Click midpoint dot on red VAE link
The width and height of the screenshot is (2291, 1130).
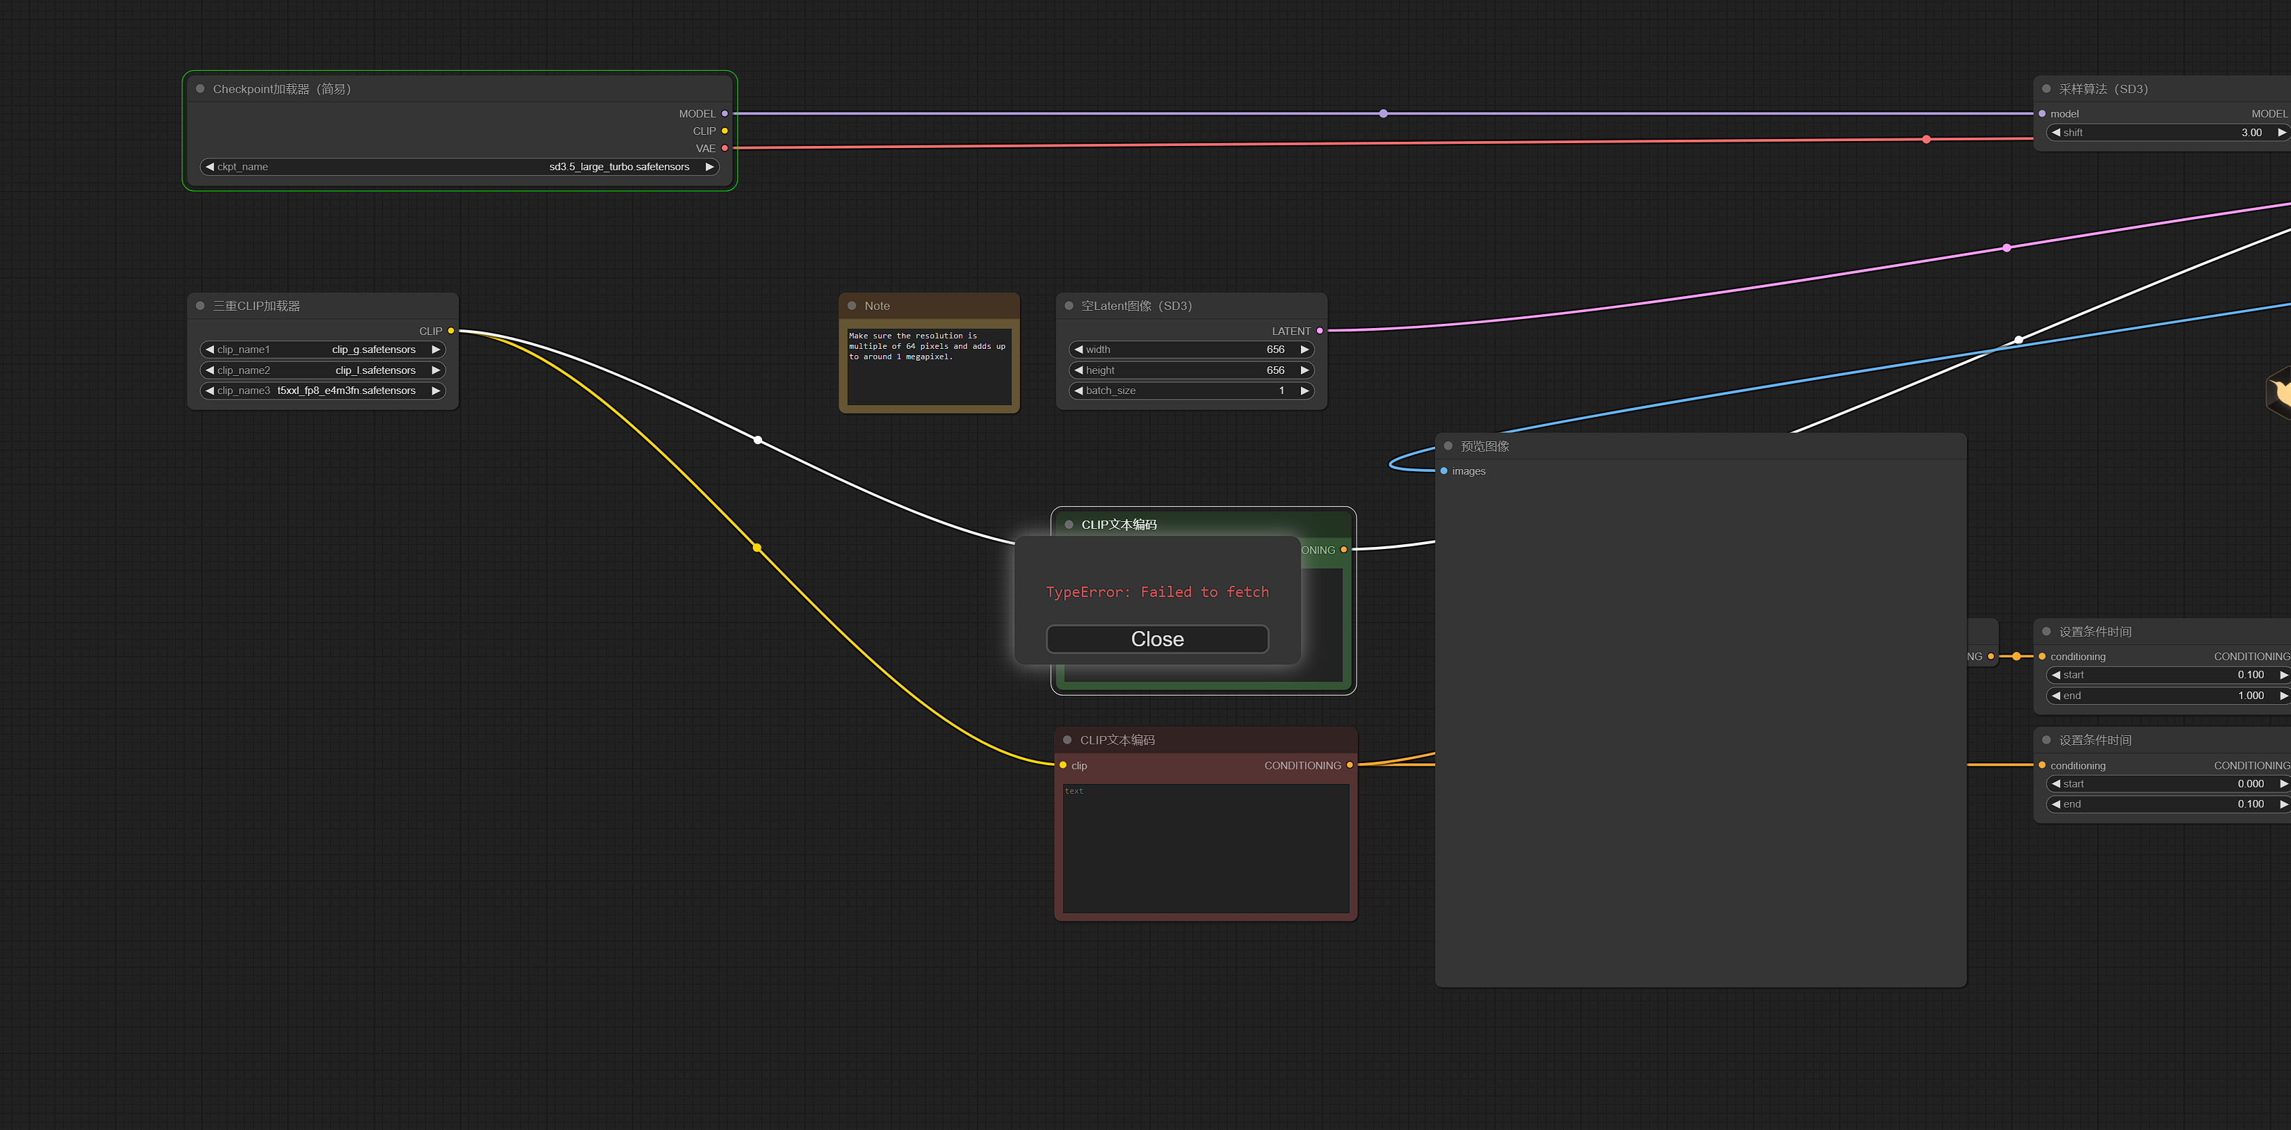click(1927, 140)
